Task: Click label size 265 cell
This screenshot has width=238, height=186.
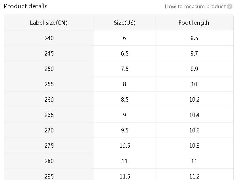Action: [x=49, y=115]
